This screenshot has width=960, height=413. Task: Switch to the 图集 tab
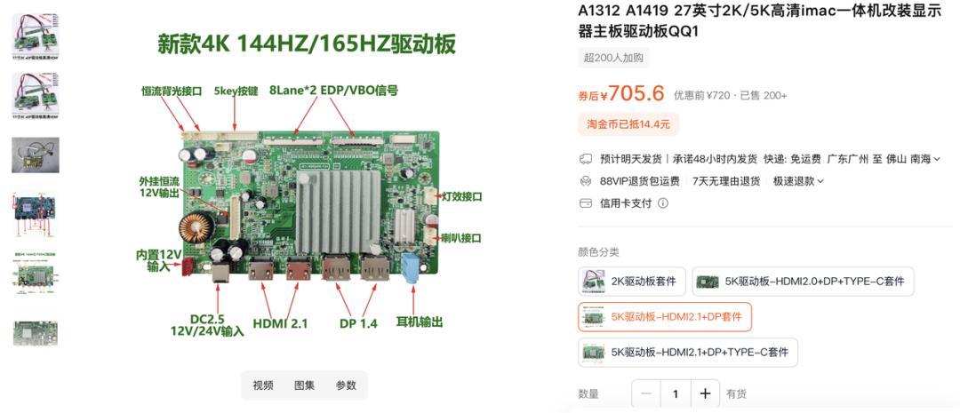[x=304, y=385]
